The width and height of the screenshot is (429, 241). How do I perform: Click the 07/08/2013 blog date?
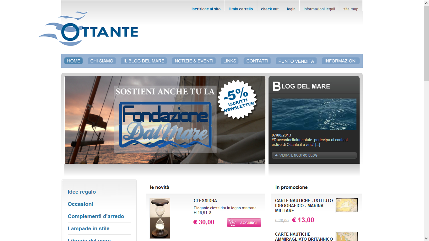point(281,135)
